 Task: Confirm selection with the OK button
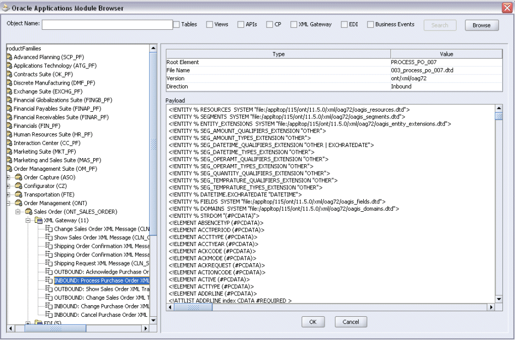click(x=313, y=322)
